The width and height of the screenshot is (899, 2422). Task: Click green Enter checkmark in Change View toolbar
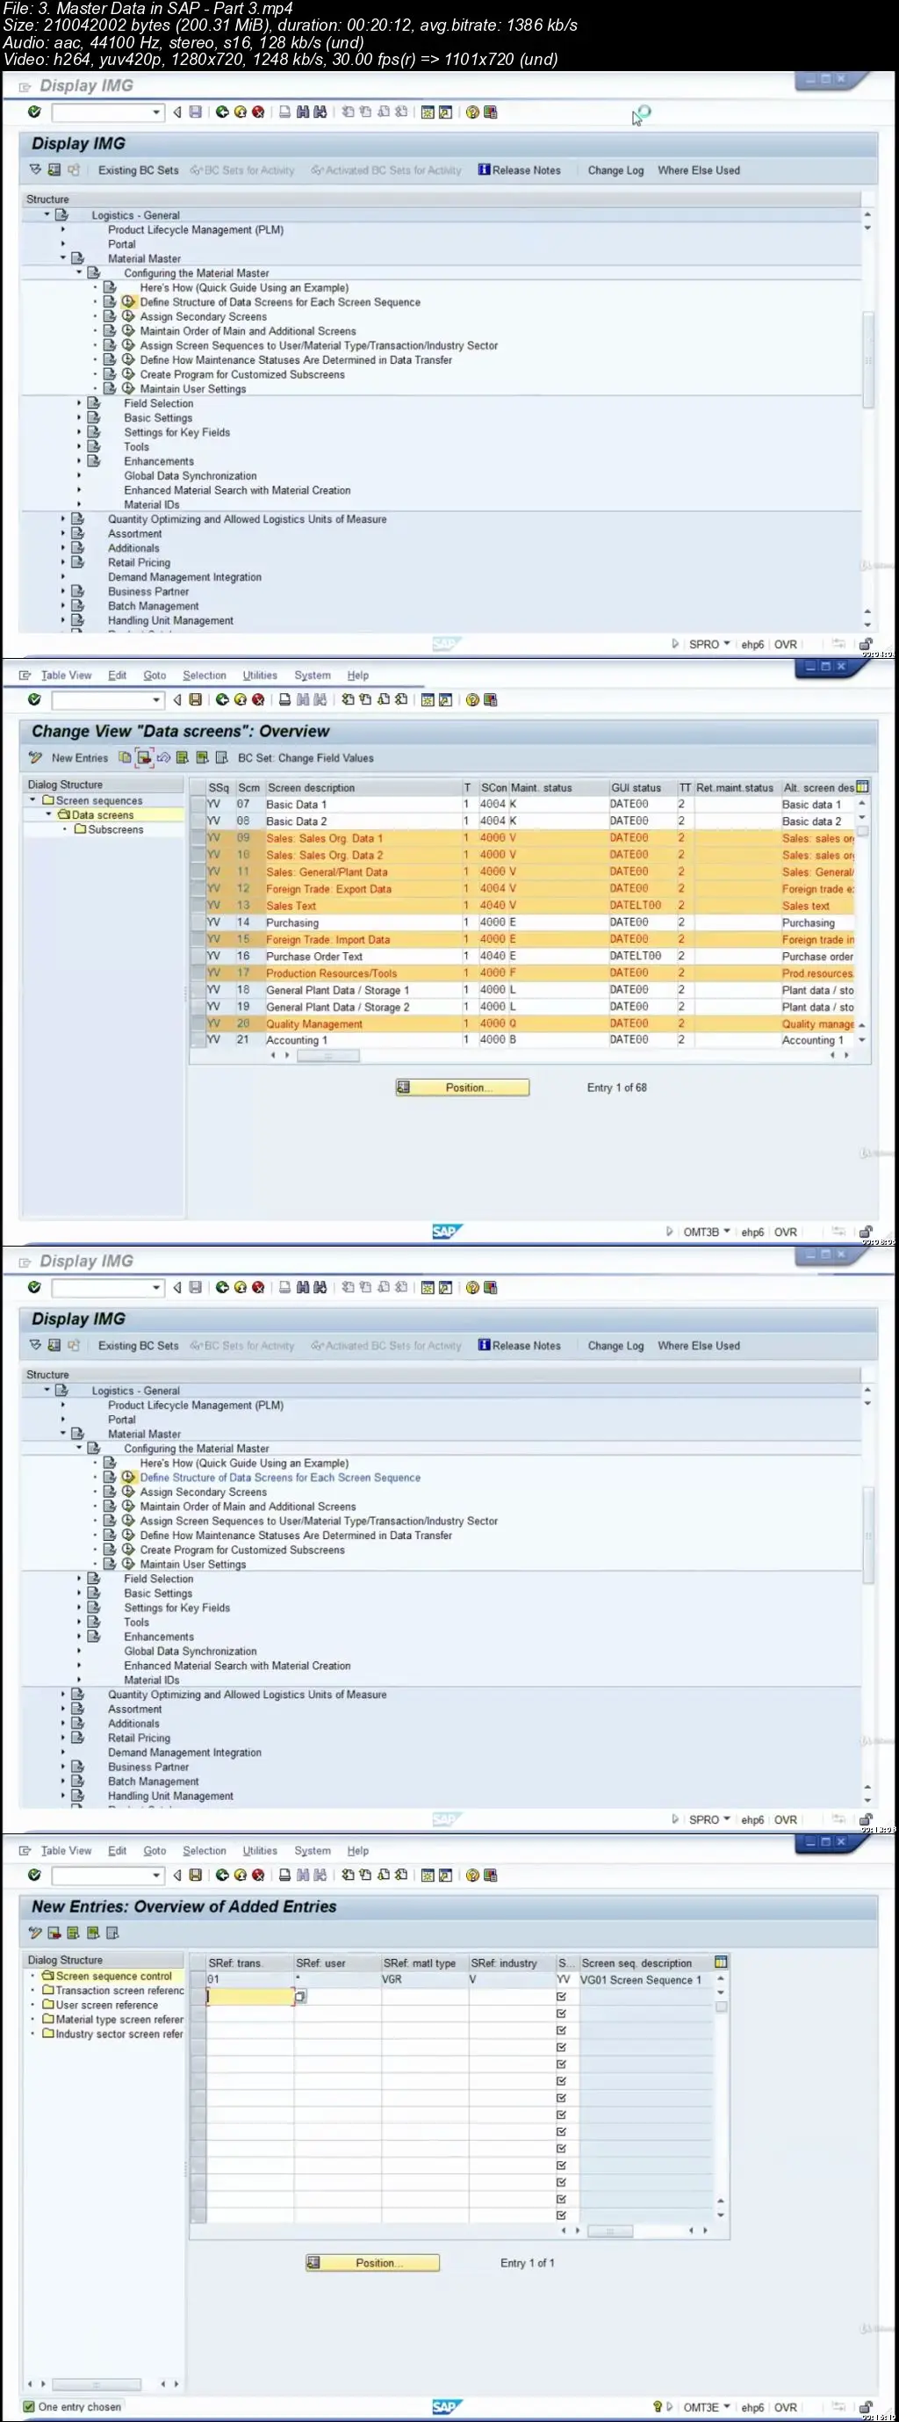pos(34,699)
